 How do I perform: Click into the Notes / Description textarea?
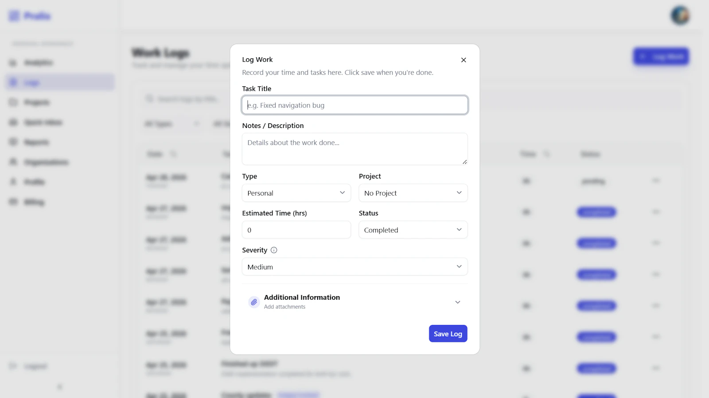tap(354, 149)
